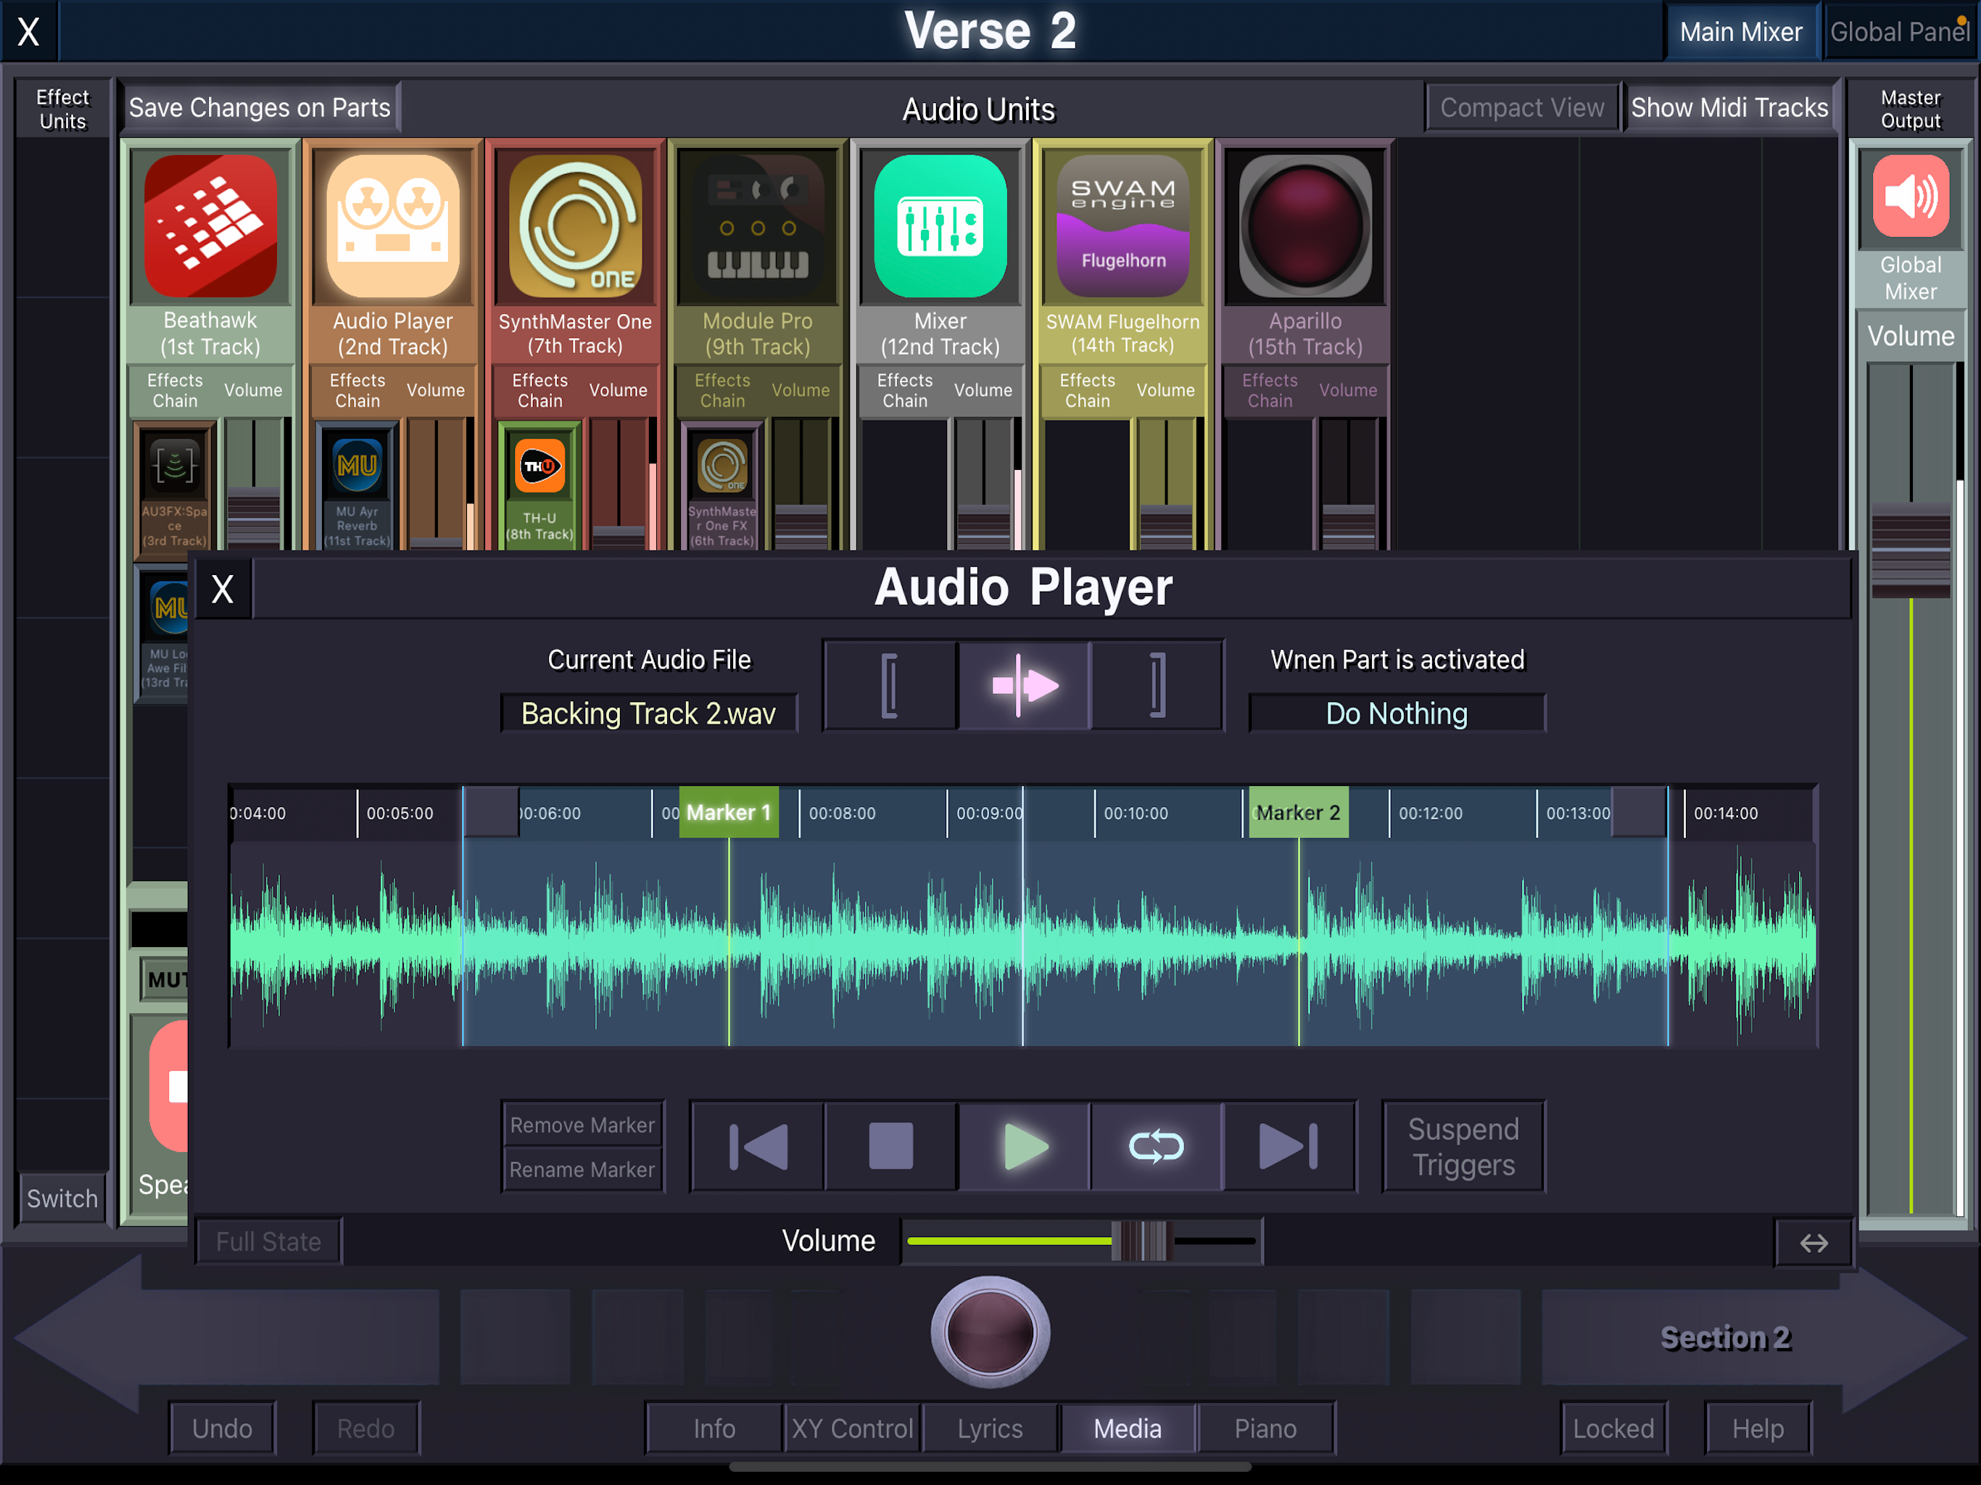Image resolution: width=1981 pixels, height=1485 pixels.
Task: Adjust the Audio Player Volume slider
Action: coord(1141,1241)
